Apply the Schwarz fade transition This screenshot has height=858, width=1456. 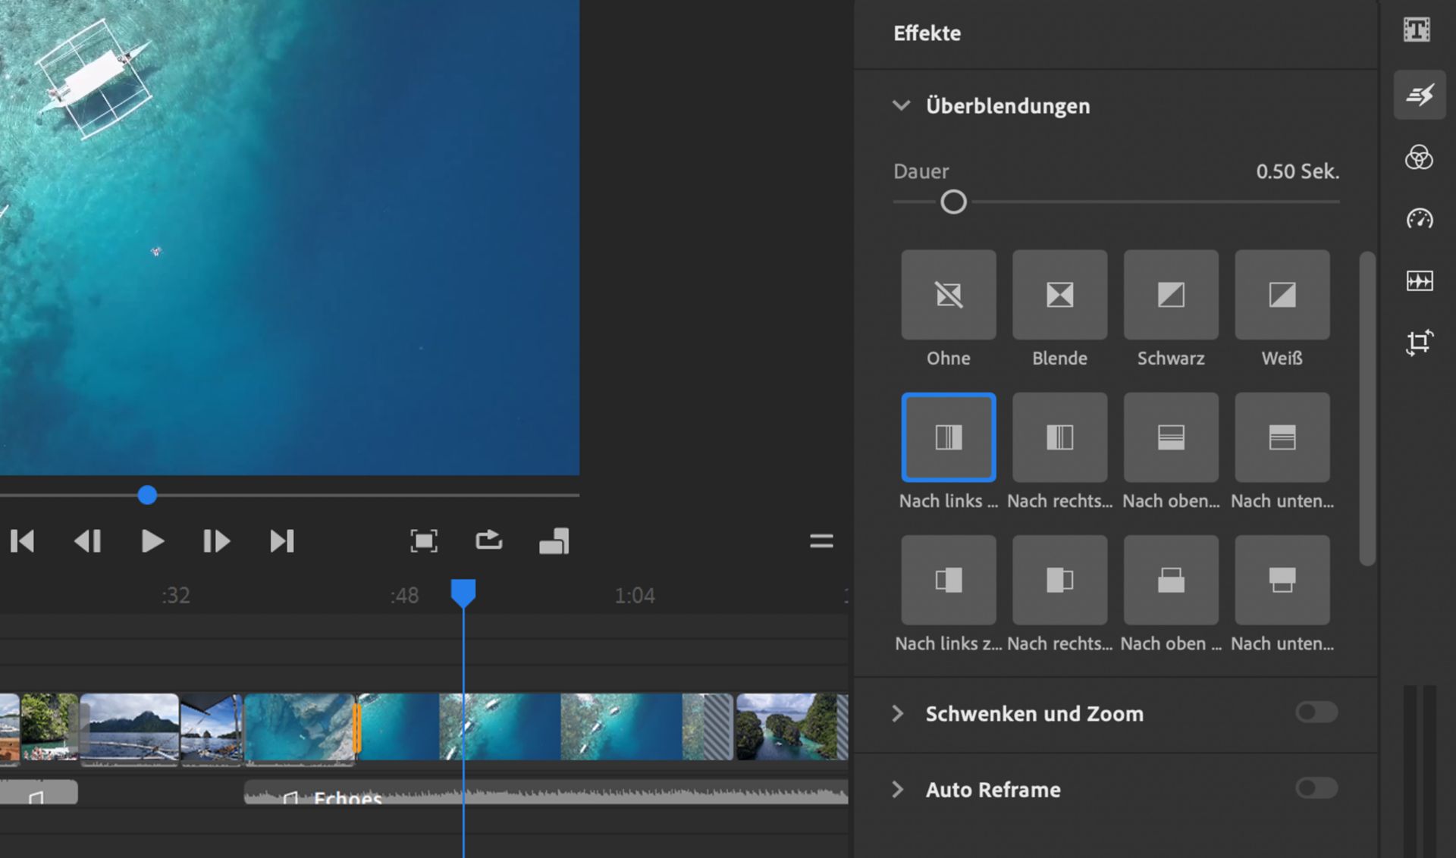1170,295
